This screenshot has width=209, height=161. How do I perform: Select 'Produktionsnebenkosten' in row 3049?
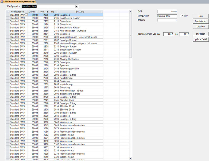pos(81,125)
